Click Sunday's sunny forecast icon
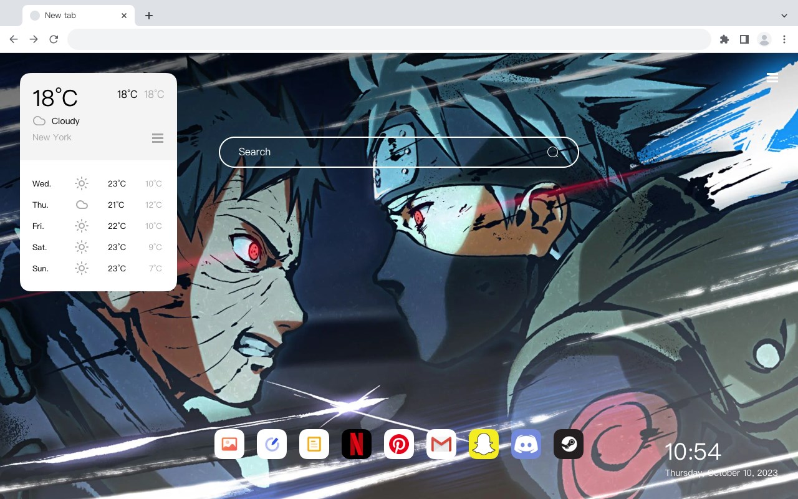The image size is (798, 499). tap(82, 268)
